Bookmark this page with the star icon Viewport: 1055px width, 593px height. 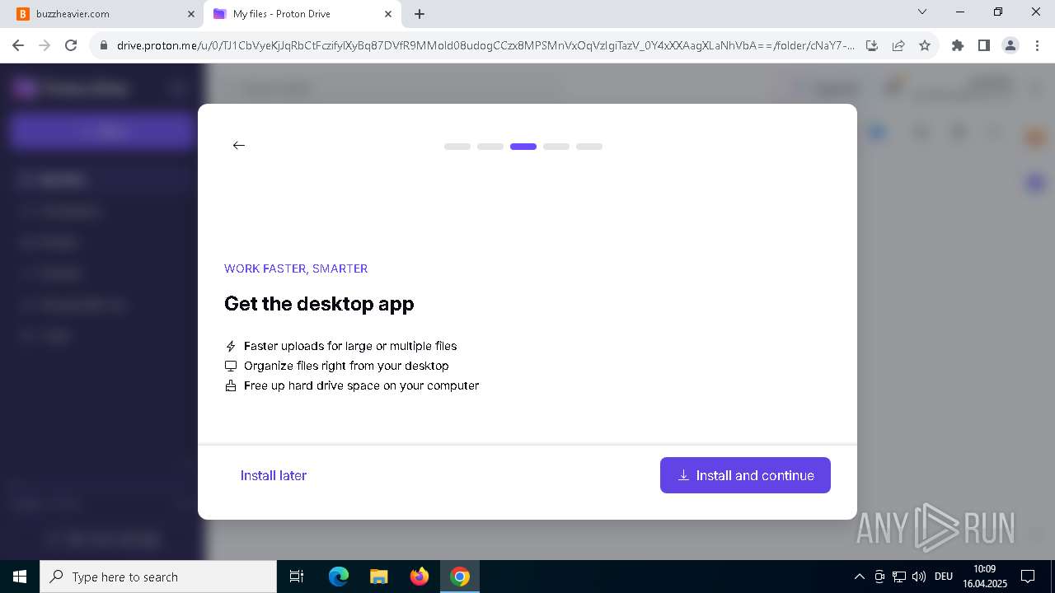pos(925,45)
